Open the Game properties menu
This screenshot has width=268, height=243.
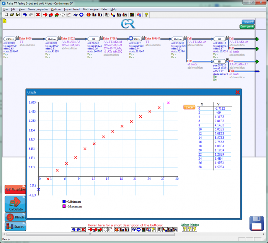(38, 9)
